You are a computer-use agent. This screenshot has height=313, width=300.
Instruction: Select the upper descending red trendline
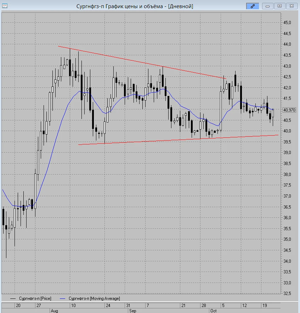click(142, 62)
